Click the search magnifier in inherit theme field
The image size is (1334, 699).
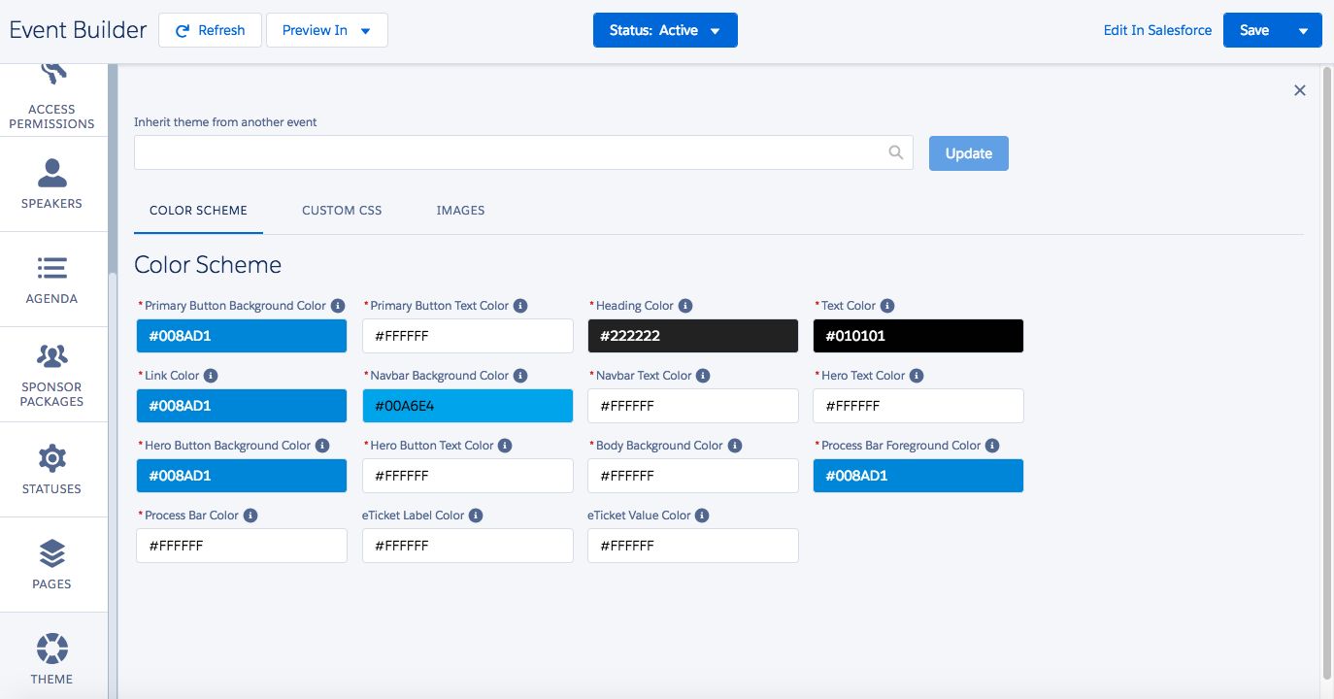pyautogui.click(x=895, y=152)
